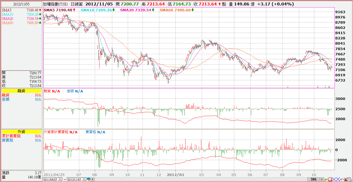
Task: Click the SMA20 7339.54 legend above the chart
Action: coord(137,10)
